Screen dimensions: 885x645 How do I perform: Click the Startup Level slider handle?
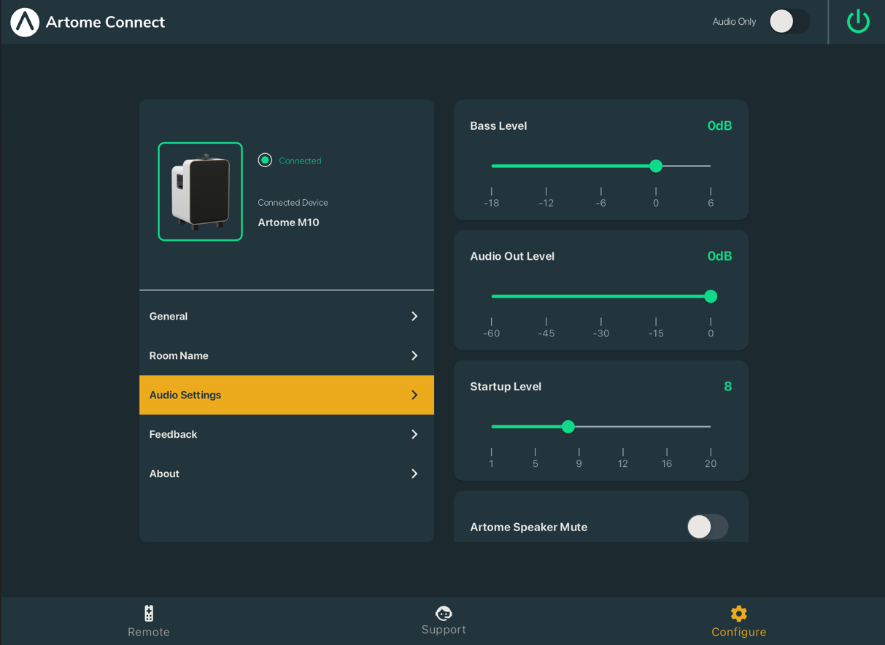tap(568, 426)
